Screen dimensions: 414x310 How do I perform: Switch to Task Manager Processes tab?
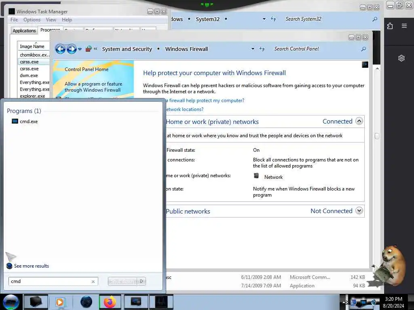50,30
